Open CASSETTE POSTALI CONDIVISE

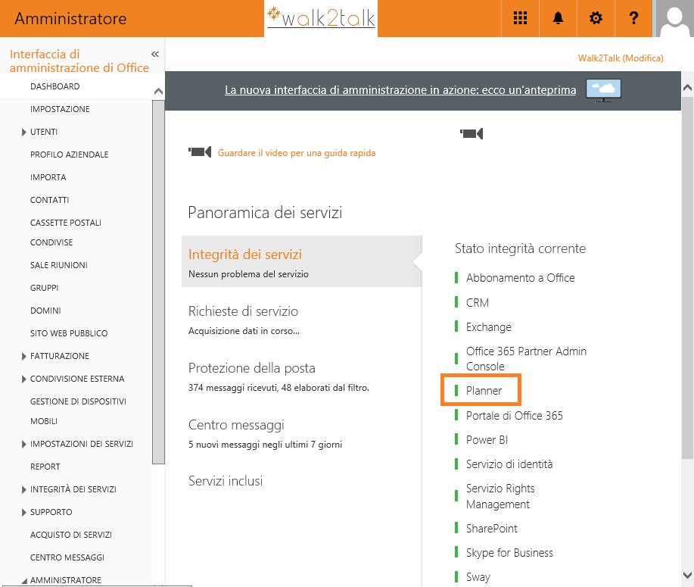point(66,232)
